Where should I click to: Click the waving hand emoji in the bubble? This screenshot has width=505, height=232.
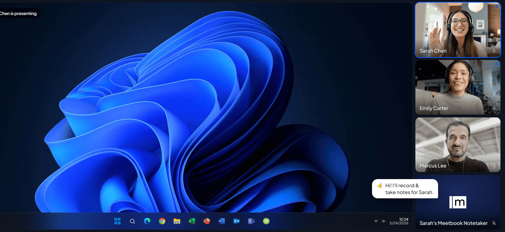[x=380, y=186]
